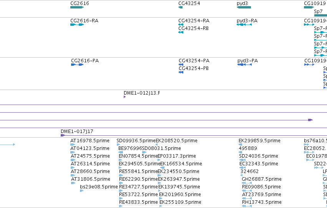Click EST RE53722.5prime

coord(138,195)
